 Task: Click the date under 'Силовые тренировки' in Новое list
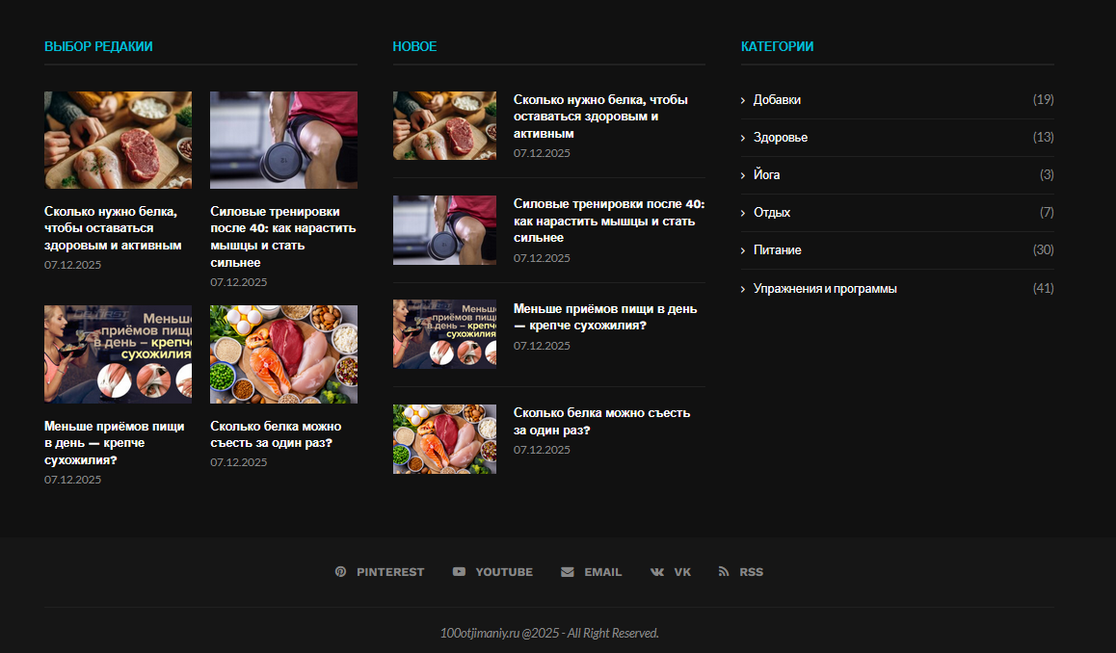point(542,258)
